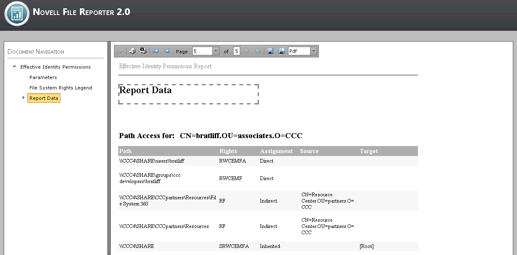The image size is (517, 255).
Task: Click RWCEMFA rights value
Action: coord(233,161)
